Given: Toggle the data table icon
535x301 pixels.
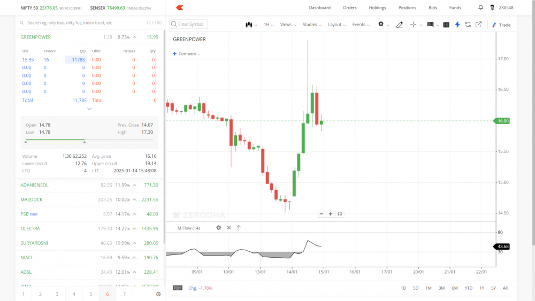Looking at the screenshot, I should [x=446, y=25].
